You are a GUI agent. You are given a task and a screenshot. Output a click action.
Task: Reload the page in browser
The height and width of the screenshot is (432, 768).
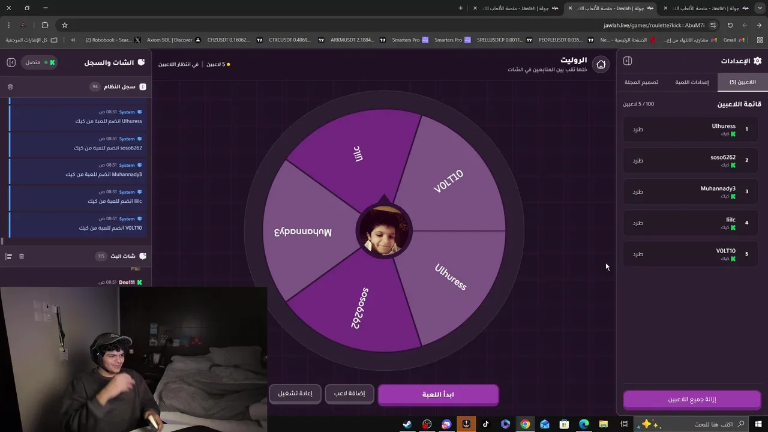(x=730, y=25)
